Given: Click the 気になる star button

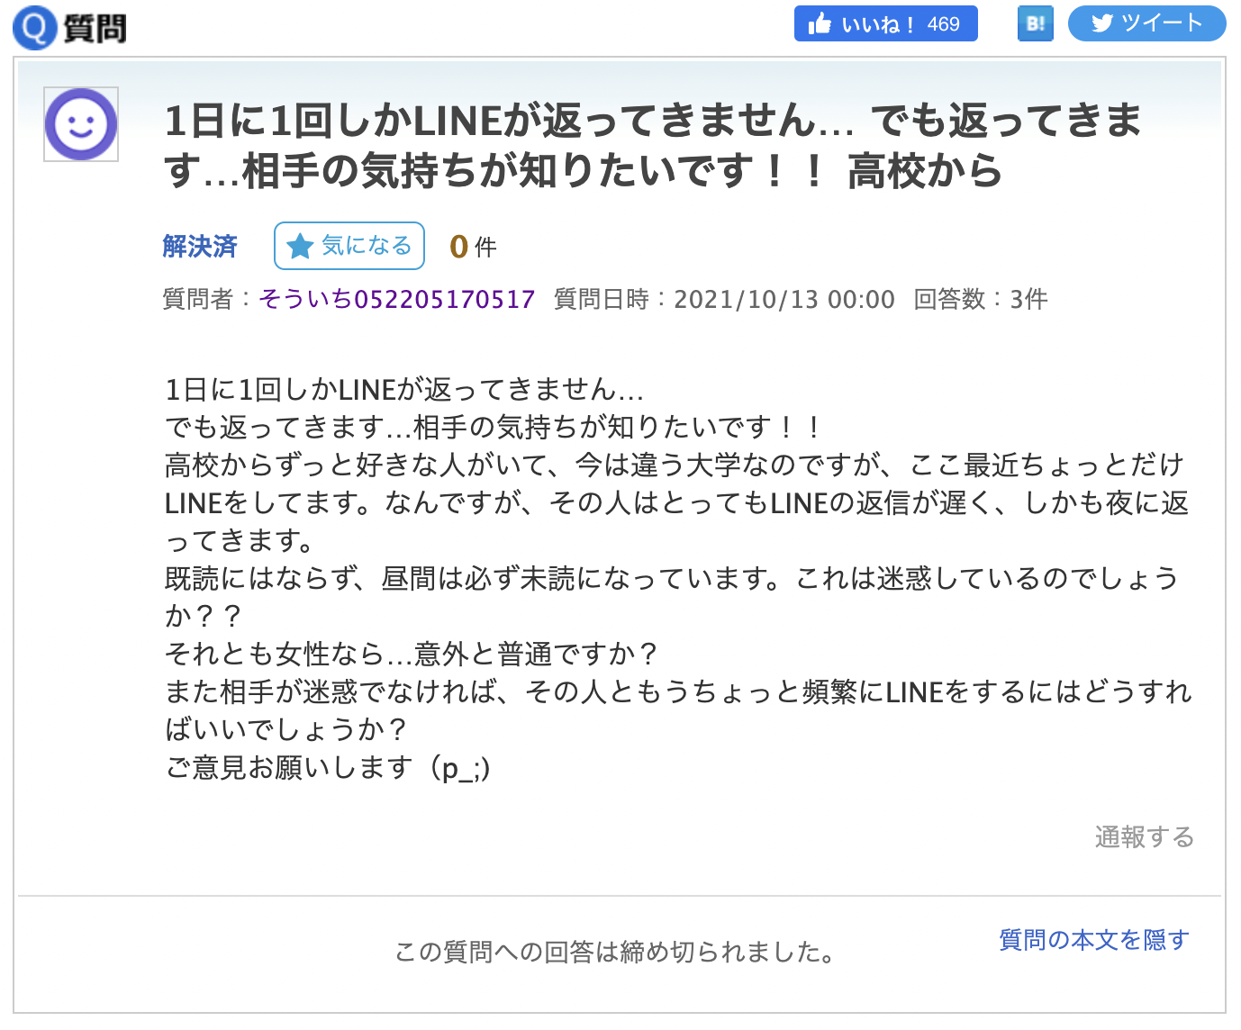Looking at the screenshot, I should tap(349, 246).
